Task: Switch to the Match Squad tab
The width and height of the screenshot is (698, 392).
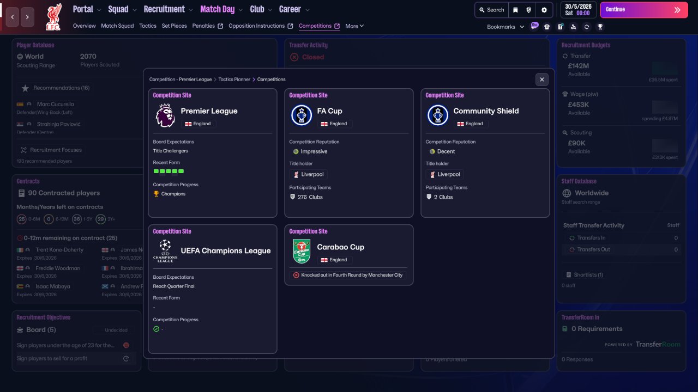Action: point(117,26)
